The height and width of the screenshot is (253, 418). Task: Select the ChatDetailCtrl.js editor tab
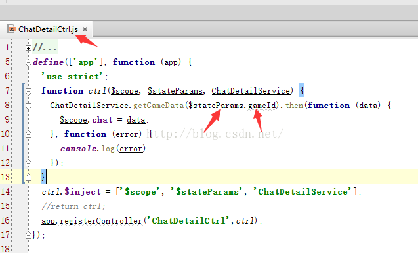pyautogui.click(x=47, y=29)
